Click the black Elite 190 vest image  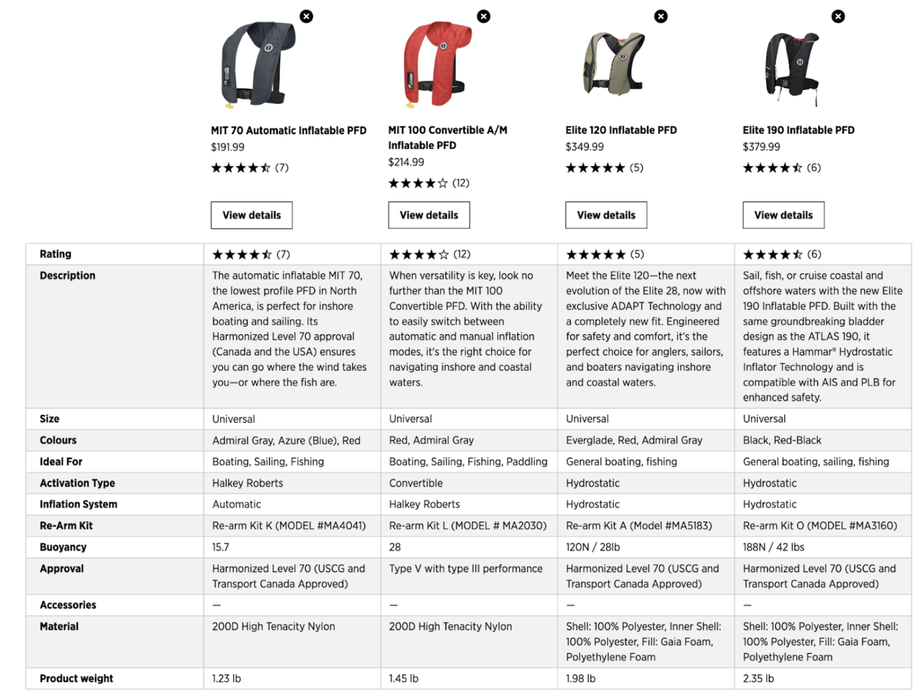(x=791, y=64)
